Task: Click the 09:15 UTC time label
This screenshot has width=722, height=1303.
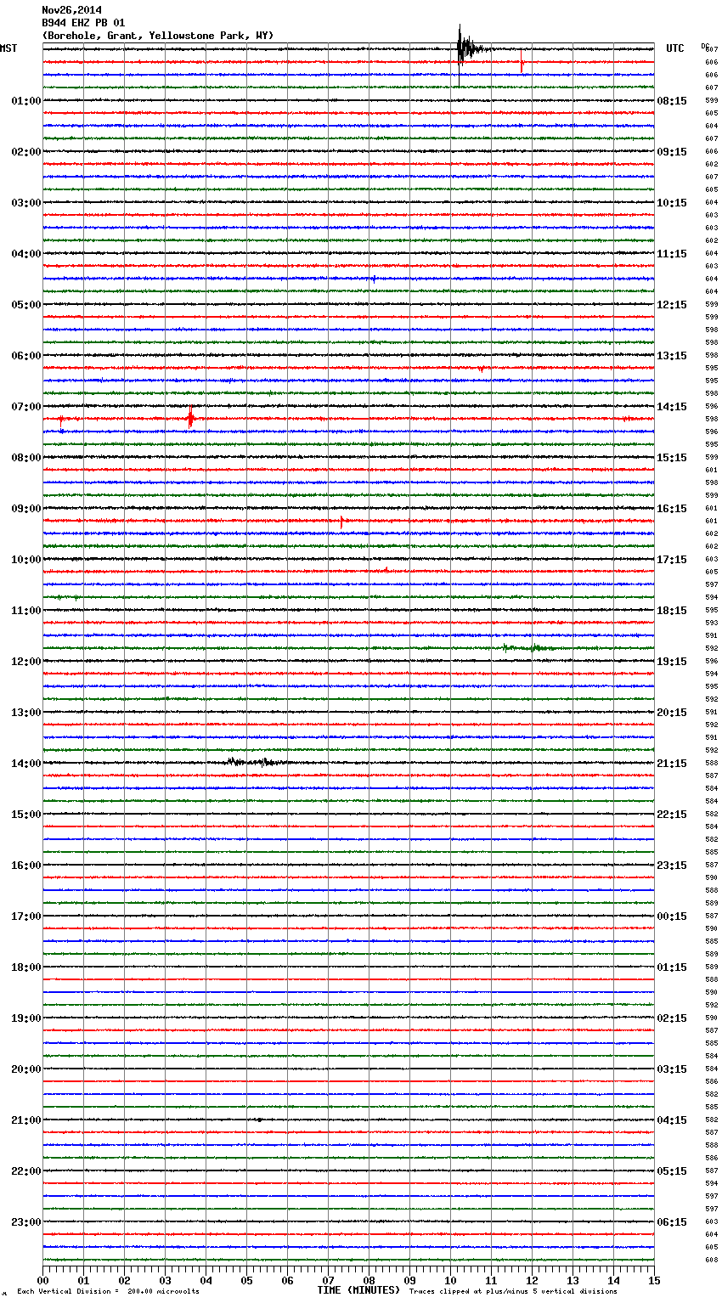Action: (672, 152)
